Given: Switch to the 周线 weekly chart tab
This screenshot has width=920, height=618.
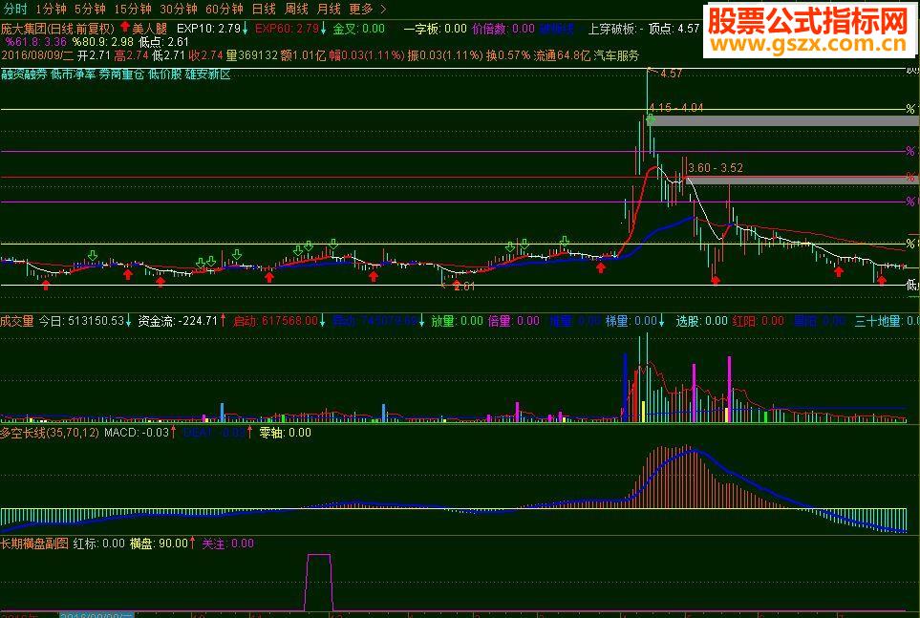Looking at the screenshot, I should [x=296, y=9].
